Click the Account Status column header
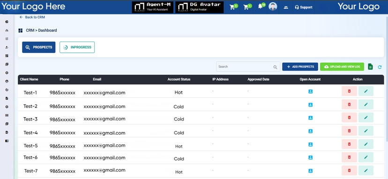This screenshot has width=388, height=179. click(179, 79)
